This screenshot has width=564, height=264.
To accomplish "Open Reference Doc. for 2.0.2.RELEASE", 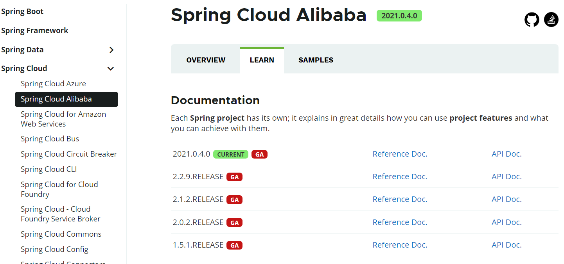I will pos(400,222).
